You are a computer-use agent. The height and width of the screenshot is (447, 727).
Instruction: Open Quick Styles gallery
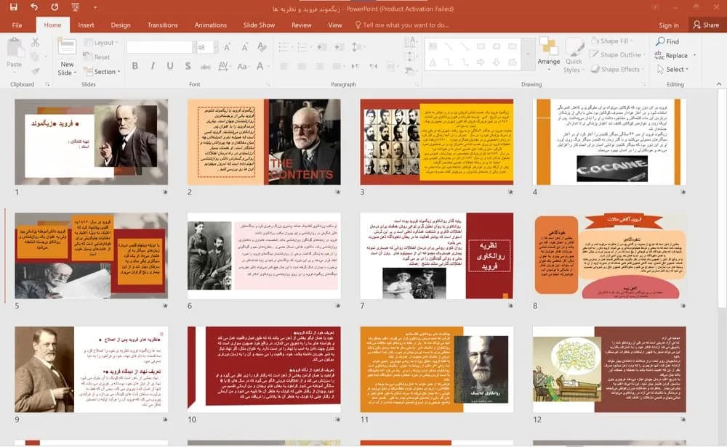point(574,56)
